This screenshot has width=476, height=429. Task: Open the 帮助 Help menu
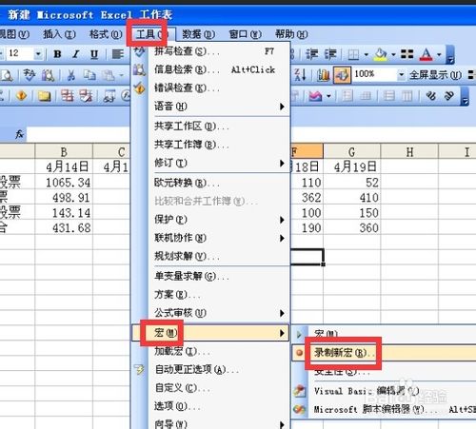click(291, 34)
